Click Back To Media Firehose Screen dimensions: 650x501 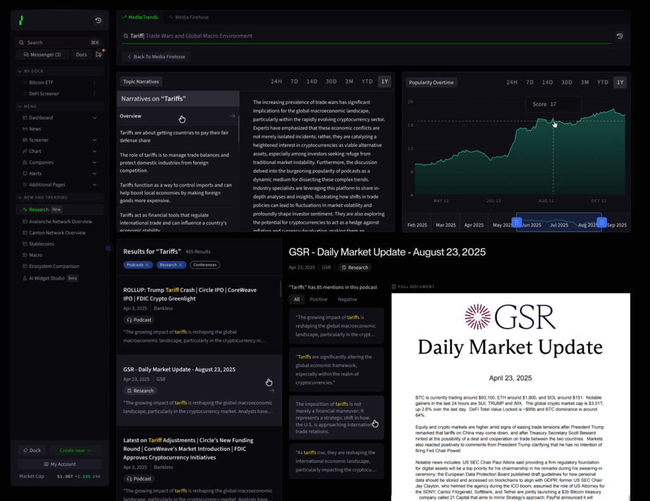[156, 56]
